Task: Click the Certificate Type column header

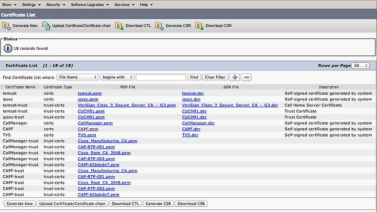Action: tap(58, 87)
